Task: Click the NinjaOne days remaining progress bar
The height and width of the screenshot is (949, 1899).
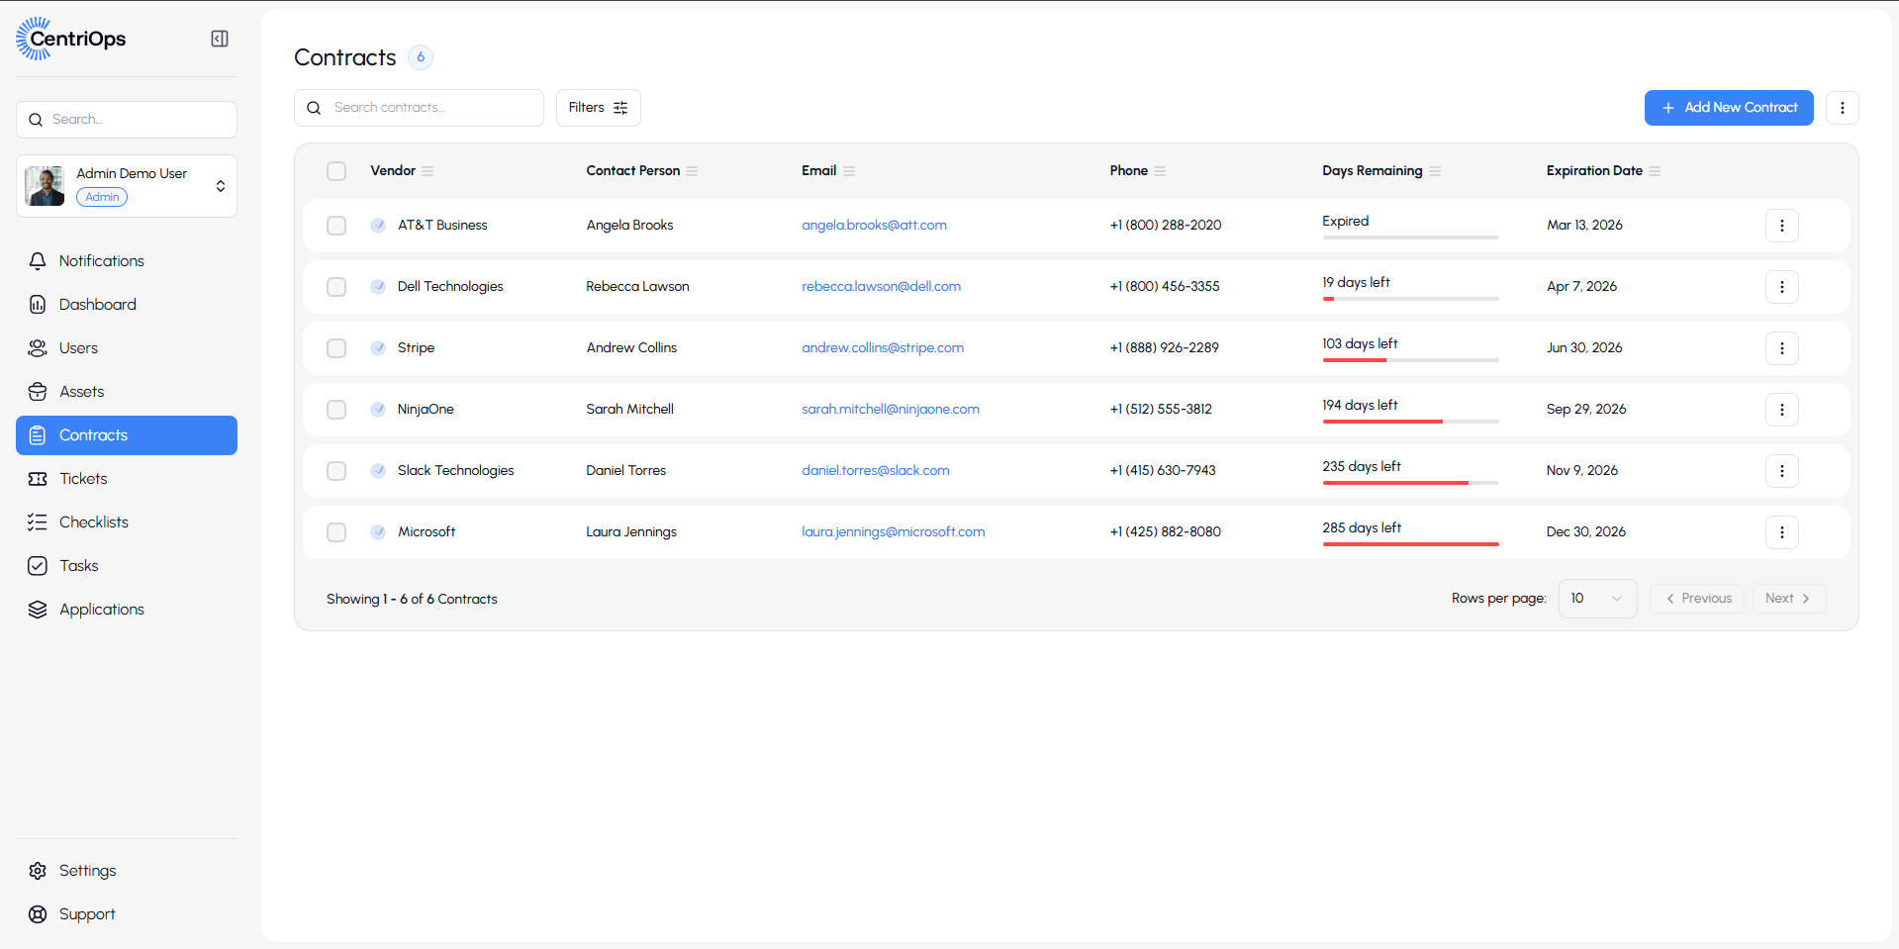Action: click(x=1410, y=422)
